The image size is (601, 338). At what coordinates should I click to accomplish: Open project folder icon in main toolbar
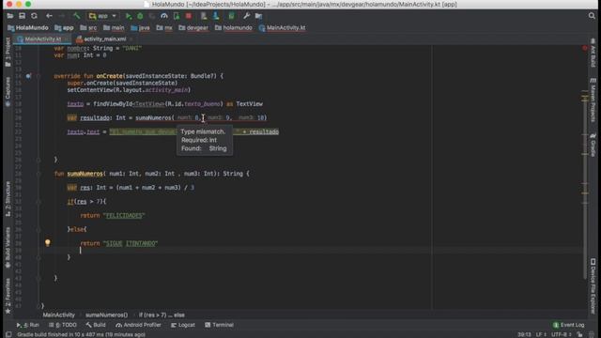[10, 16]
